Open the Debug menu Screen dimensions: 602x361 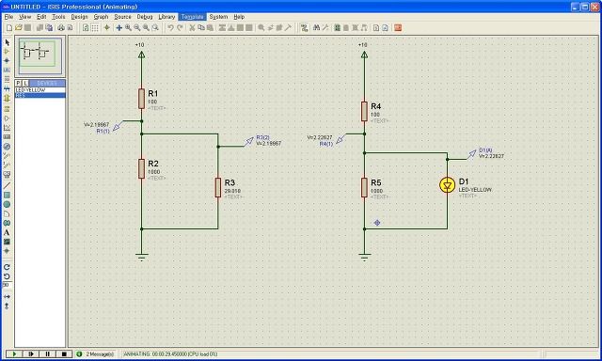coord(145,17)
